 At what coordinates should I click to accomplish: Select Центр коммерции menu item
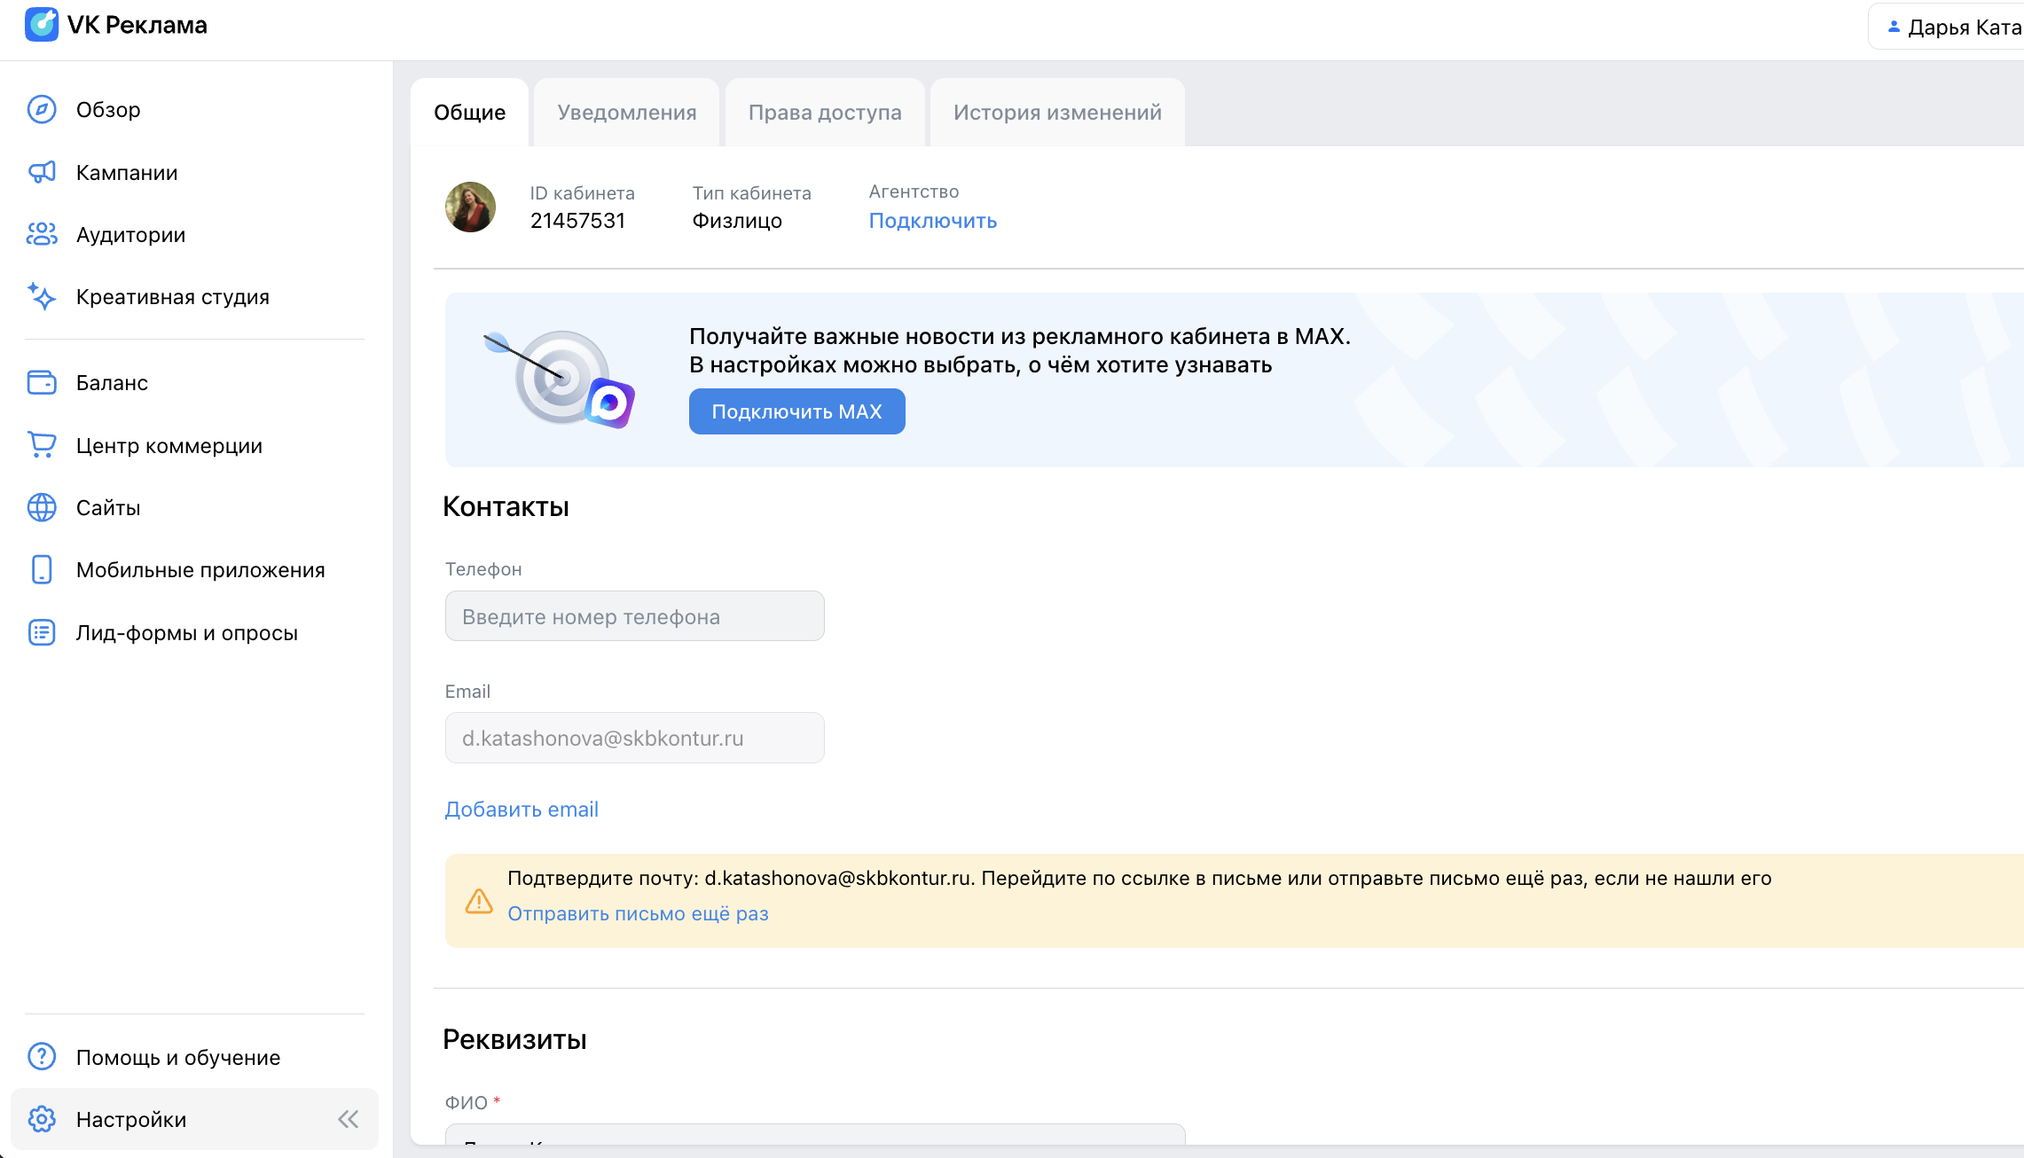[x=169, y=445]
